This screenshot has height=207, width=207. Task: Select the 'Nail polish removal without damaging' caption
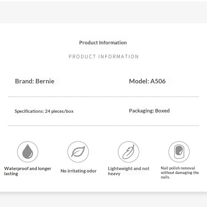180,172
